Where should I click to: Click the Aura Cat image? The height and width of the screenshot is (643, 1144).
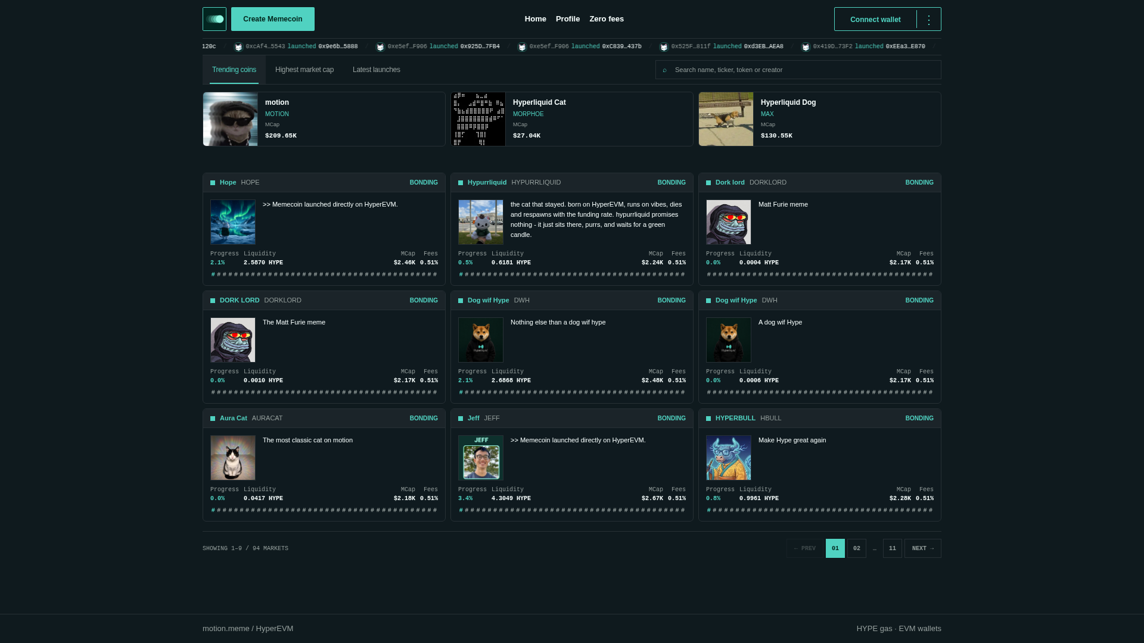(x=233, y=458)
